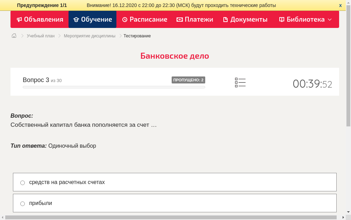The height and width of the screenshot is (220, 351).
Task: Click the graduation cap icon on Обучение
Action: [76, 20]
